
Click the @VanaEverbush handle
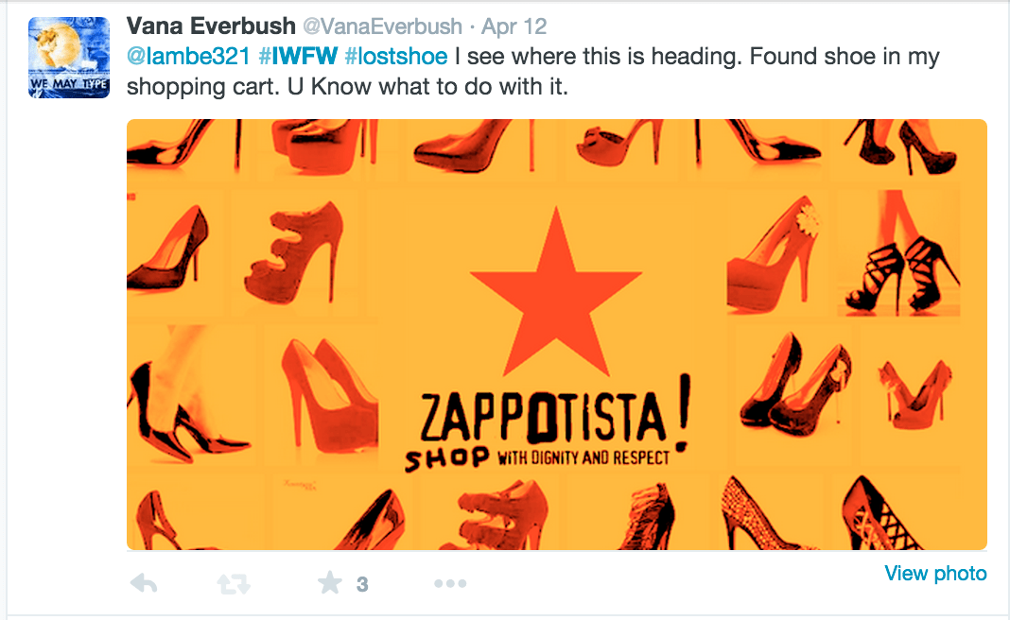point(383,26)
